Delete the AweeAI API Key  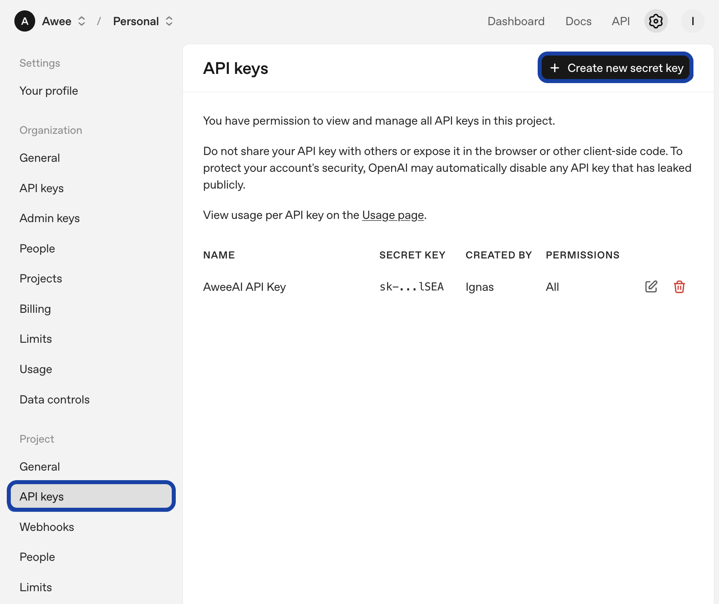click(x=679, y=287)
